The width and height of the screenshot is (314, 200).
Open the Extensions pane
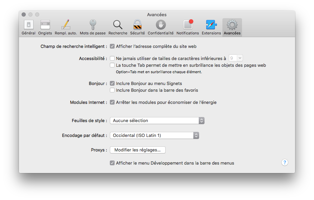(x=211, y=27)
